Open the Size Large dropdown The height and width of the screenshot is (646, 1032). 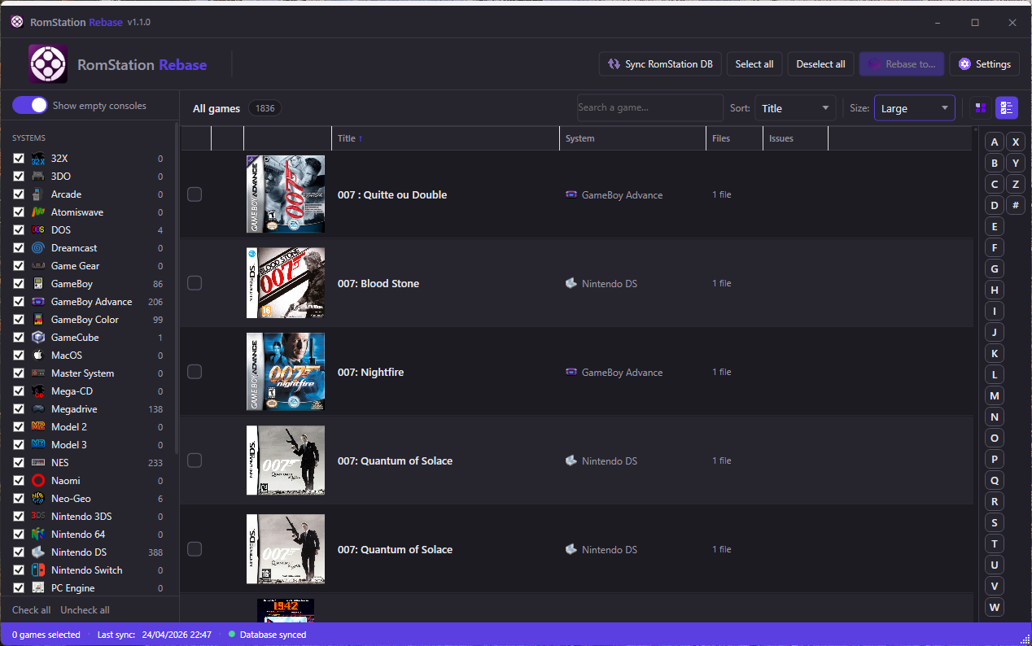pyautogui.click(x=914, y=108)
